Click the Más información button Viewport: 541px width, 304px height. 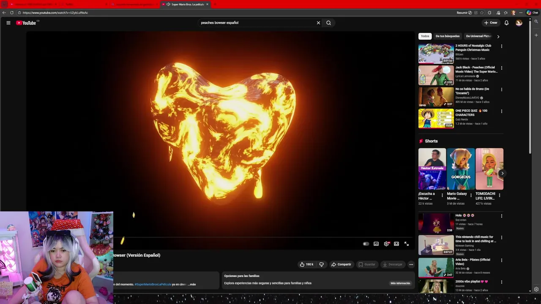click(x=400, y=283)
